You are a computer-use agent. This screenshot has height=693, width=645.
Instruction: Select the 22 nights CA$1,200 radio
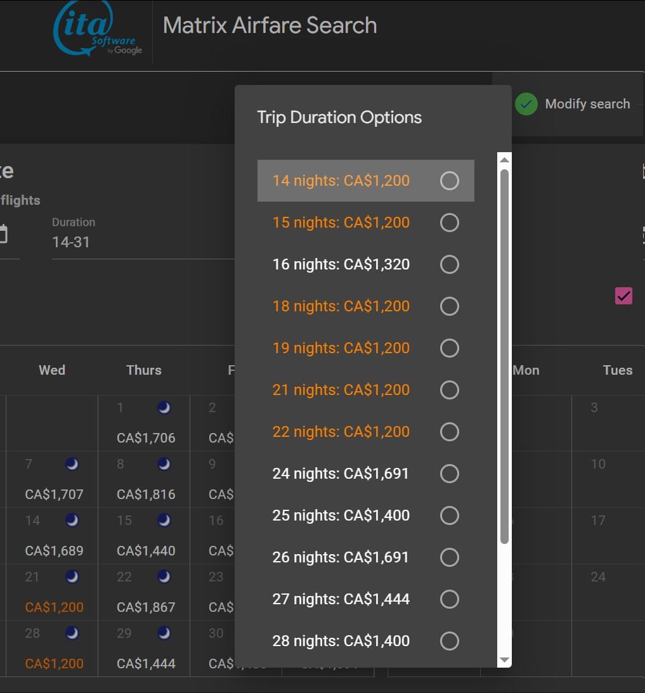tap(450, 432)
